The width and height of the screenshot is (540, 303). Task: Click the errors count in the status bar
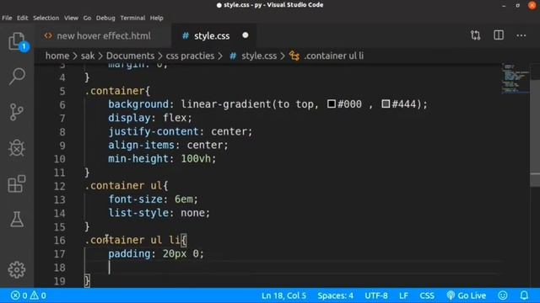click(x=19, y=295)
